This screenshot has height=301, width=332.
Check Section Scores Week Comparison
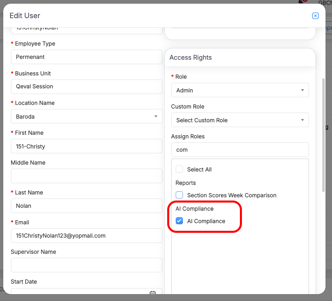(179, 195)
